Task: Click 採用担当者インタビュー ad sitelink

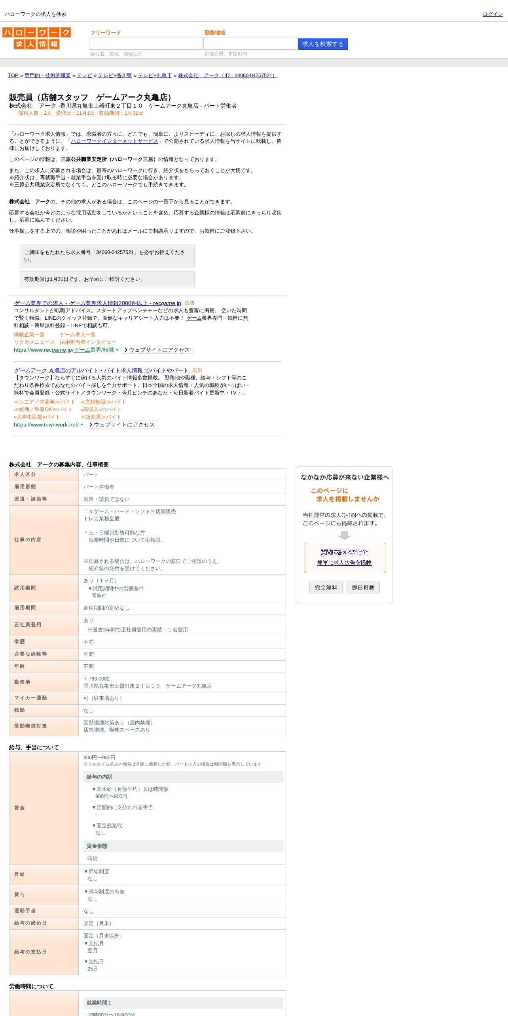Action: (x=88, y=342)
